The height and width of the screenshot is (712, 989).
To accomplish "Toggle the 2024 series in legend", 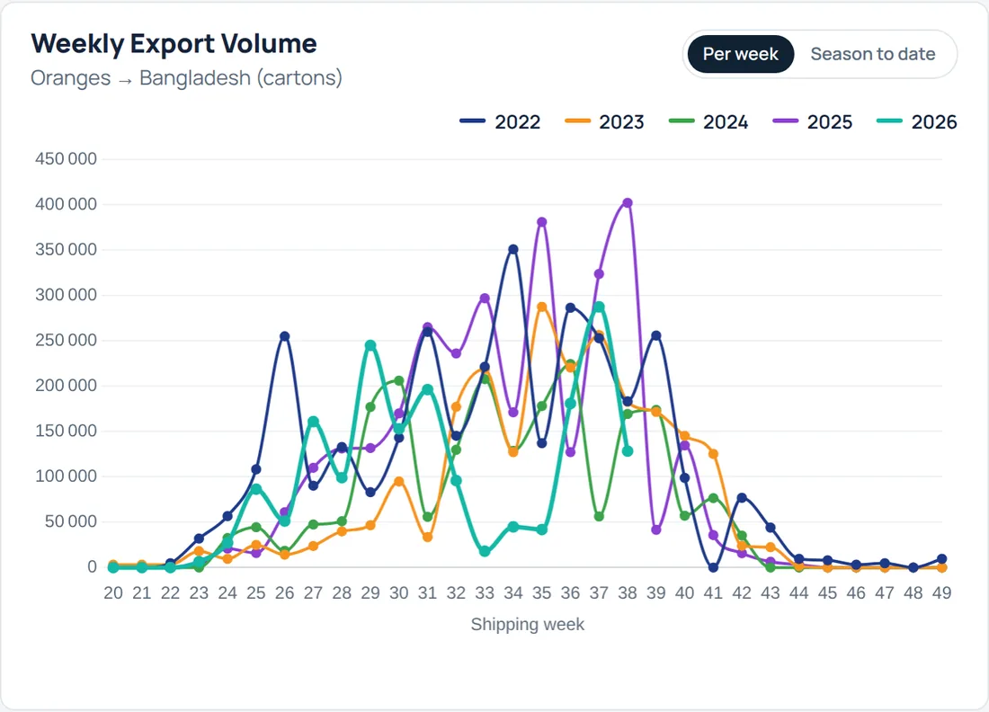I will pyautogui.click(x=708, y=121).
